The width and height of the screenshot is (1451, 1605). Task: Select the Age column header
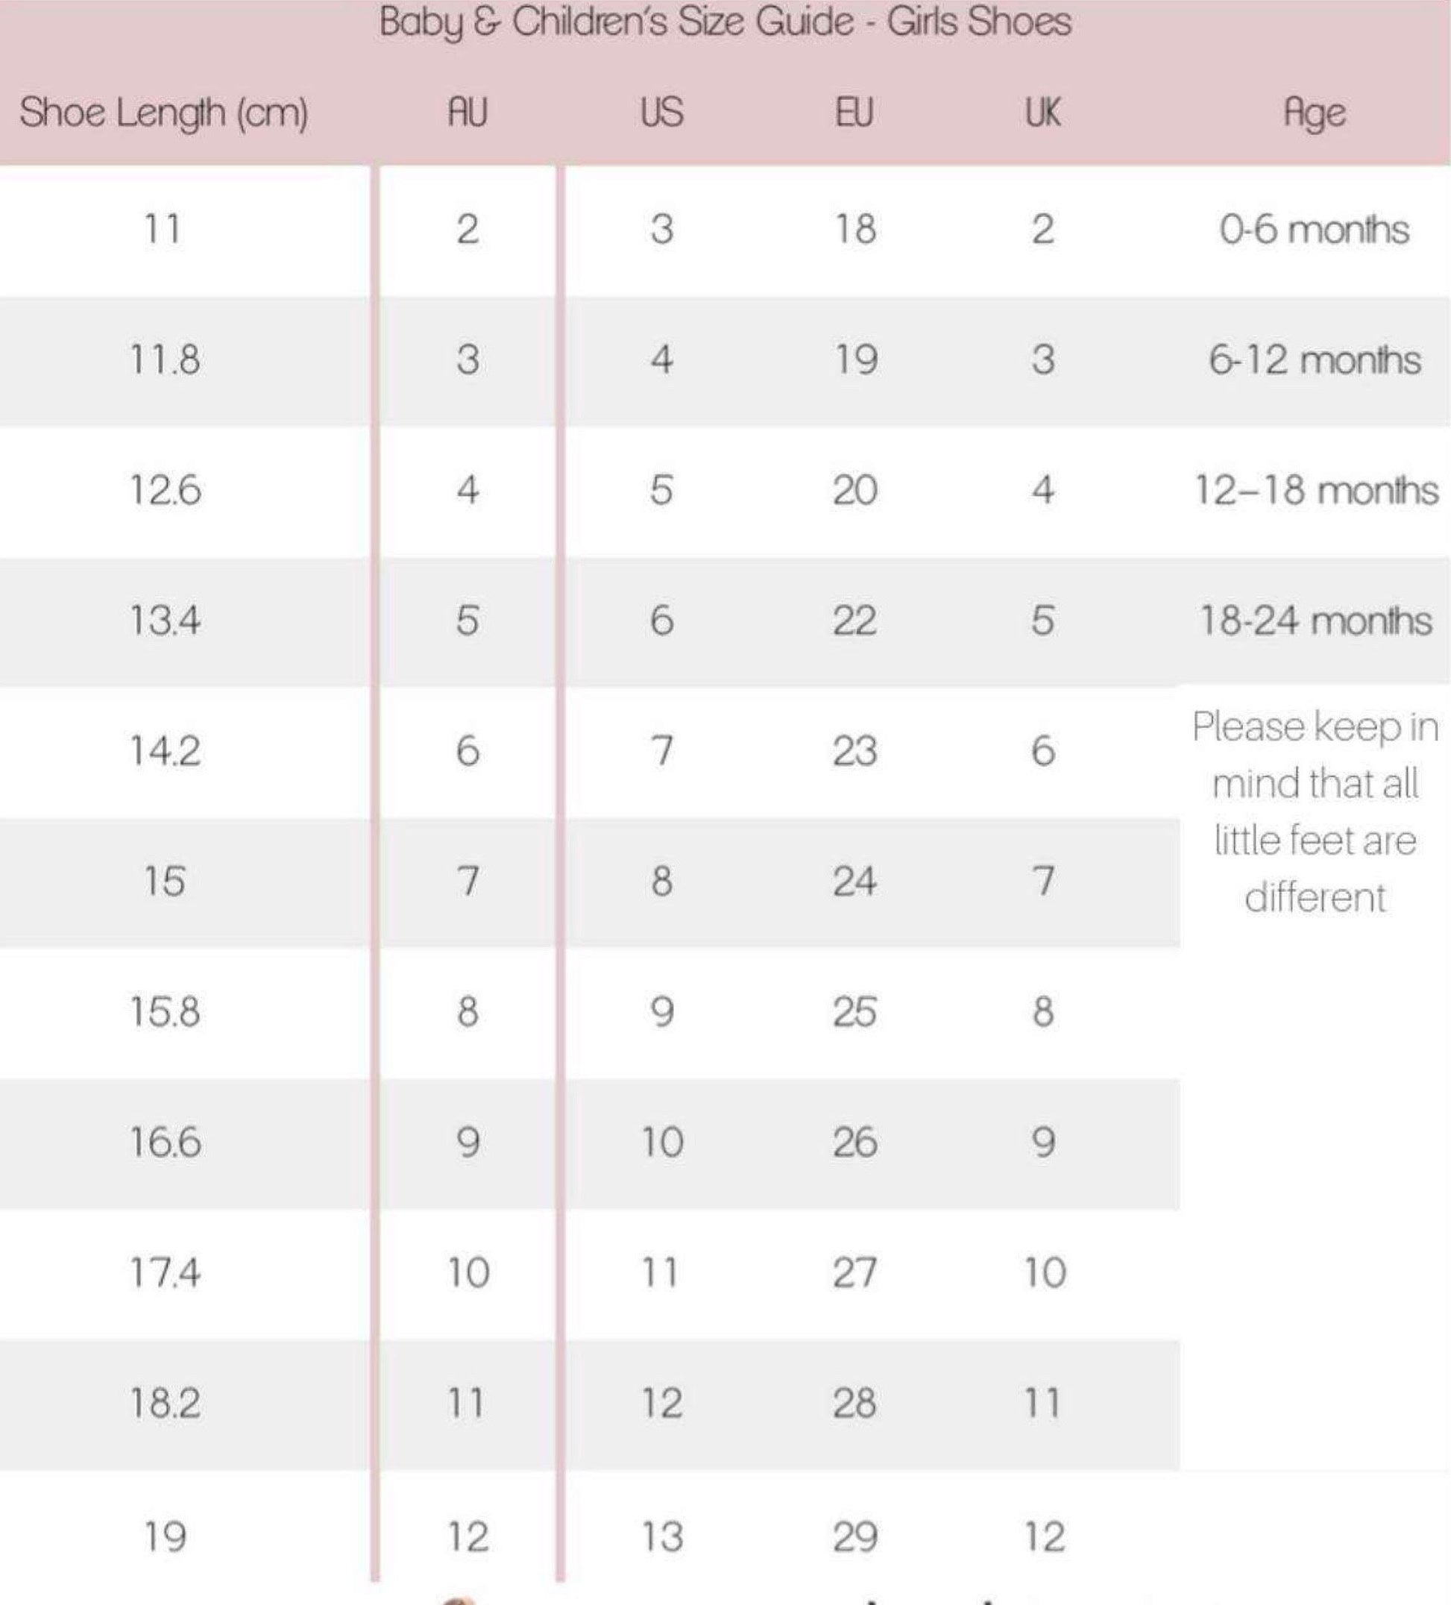pyautogui.click(x=1315, y=114)
